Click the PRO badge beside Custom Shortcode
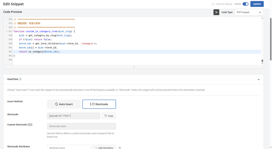This screenshot has height=149, width=272. pyautogui.click(x=30, y=125)
